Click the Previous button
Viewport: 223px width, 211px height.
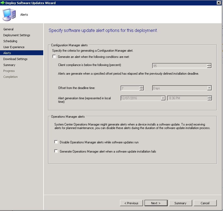click(131, 203)
